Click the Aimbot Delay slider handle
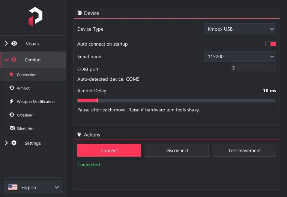Screen dimensions: 287x197 (x=98, y=100)
